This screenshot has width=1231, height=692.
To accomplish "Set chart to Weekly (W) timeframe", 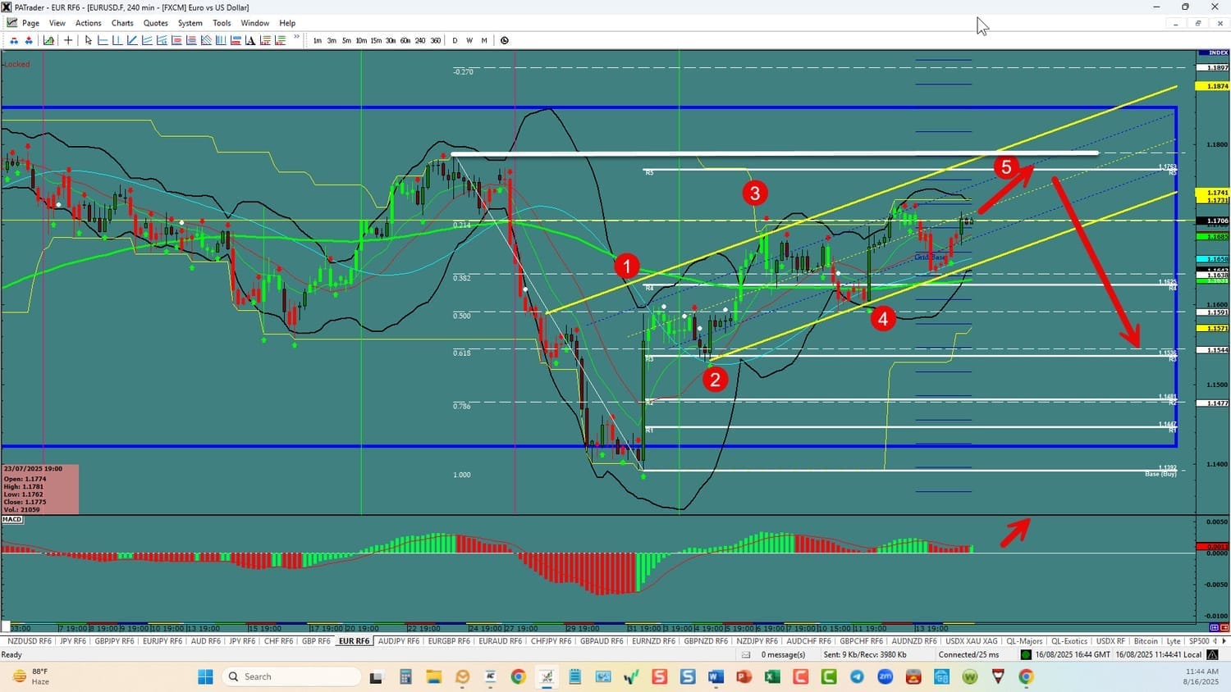I will click(x=469, y=40).
